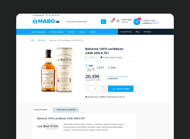
Task: Open the Alkohol menu item
Action: [x=82, y=32]
